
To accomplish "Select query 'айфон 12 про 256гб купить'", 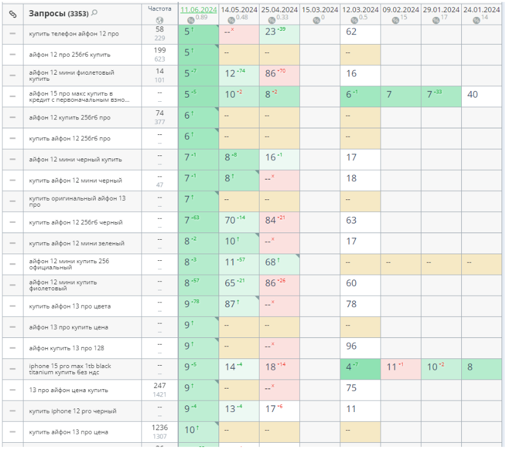I will pos(70,54).
